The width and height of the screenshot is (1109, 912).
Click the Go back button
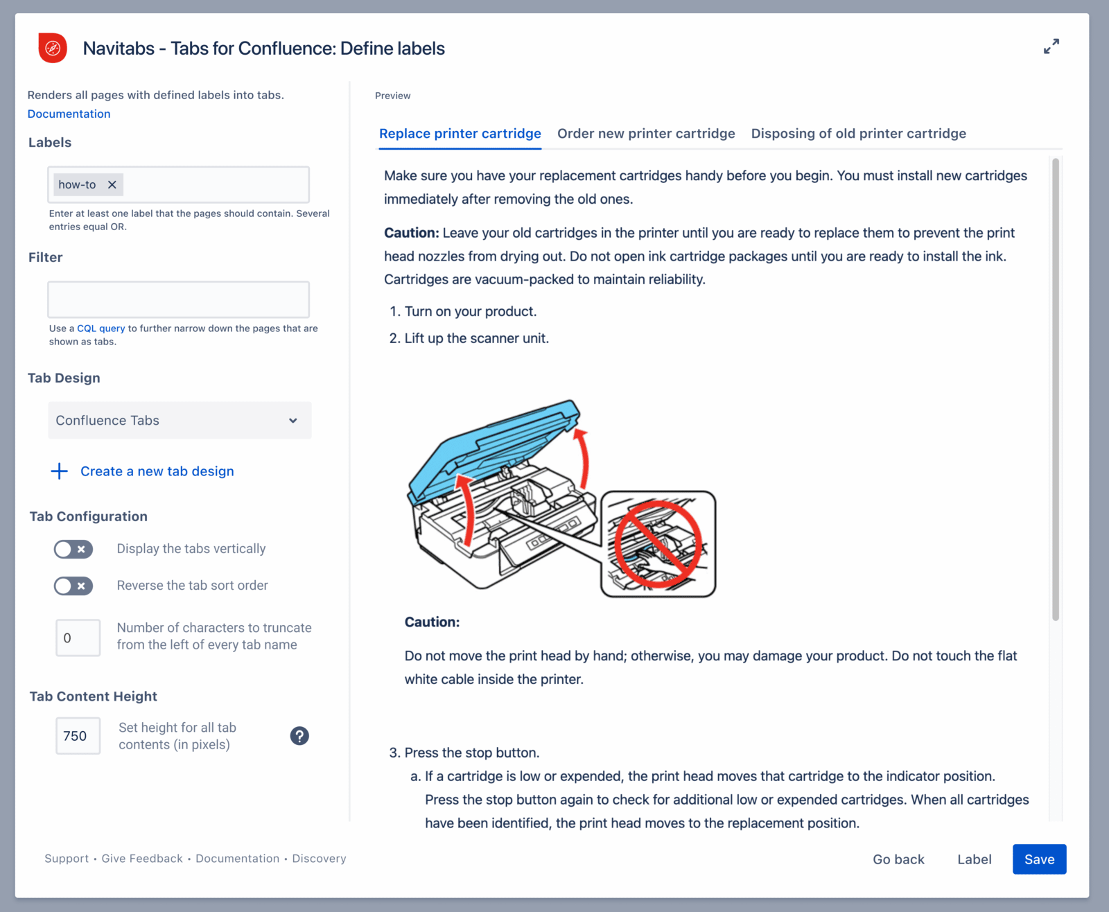coord(898,859)
